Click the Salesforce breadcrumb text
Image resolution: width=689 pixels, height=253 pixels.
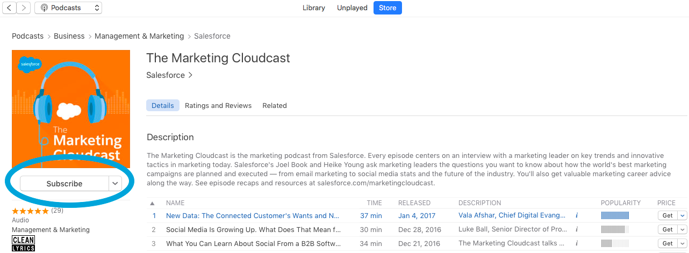[x=212, y=36]
